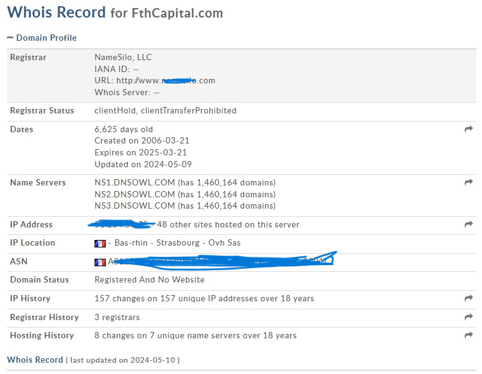This screenshot has height=374, width=482.
Task: Click the Whois Record bottom heading
Action: pos(35,360)
